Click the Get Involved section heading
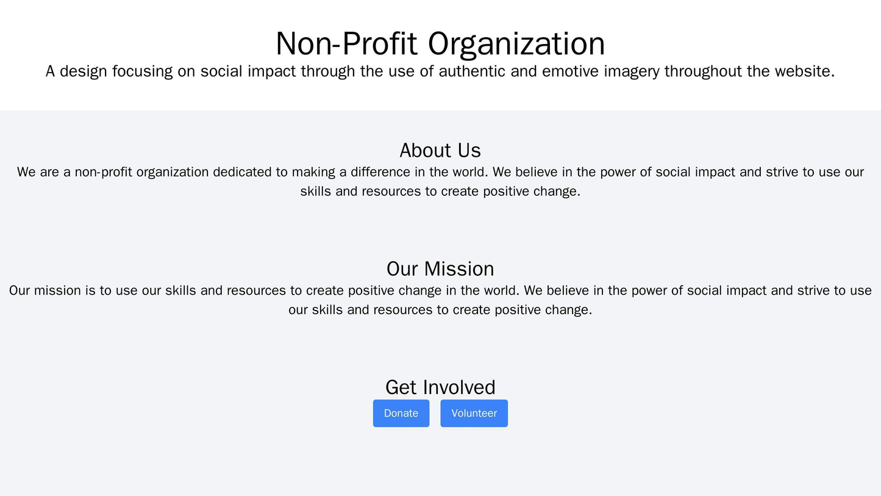881x496 pixels. [440, 387]
